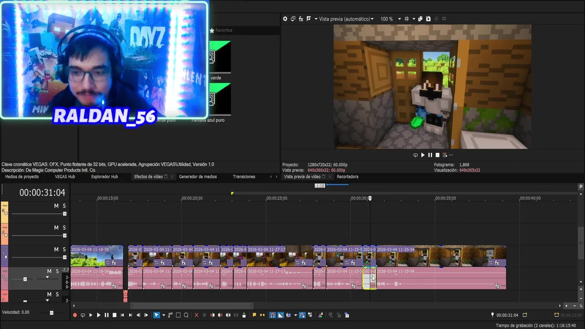
Task: Mute track 6 with M button
Action: [56, 228]
